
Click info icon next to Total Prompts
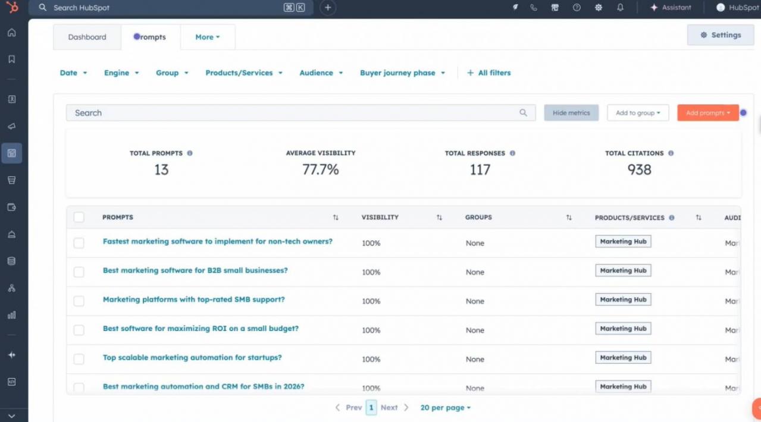[x=190, y=153]
